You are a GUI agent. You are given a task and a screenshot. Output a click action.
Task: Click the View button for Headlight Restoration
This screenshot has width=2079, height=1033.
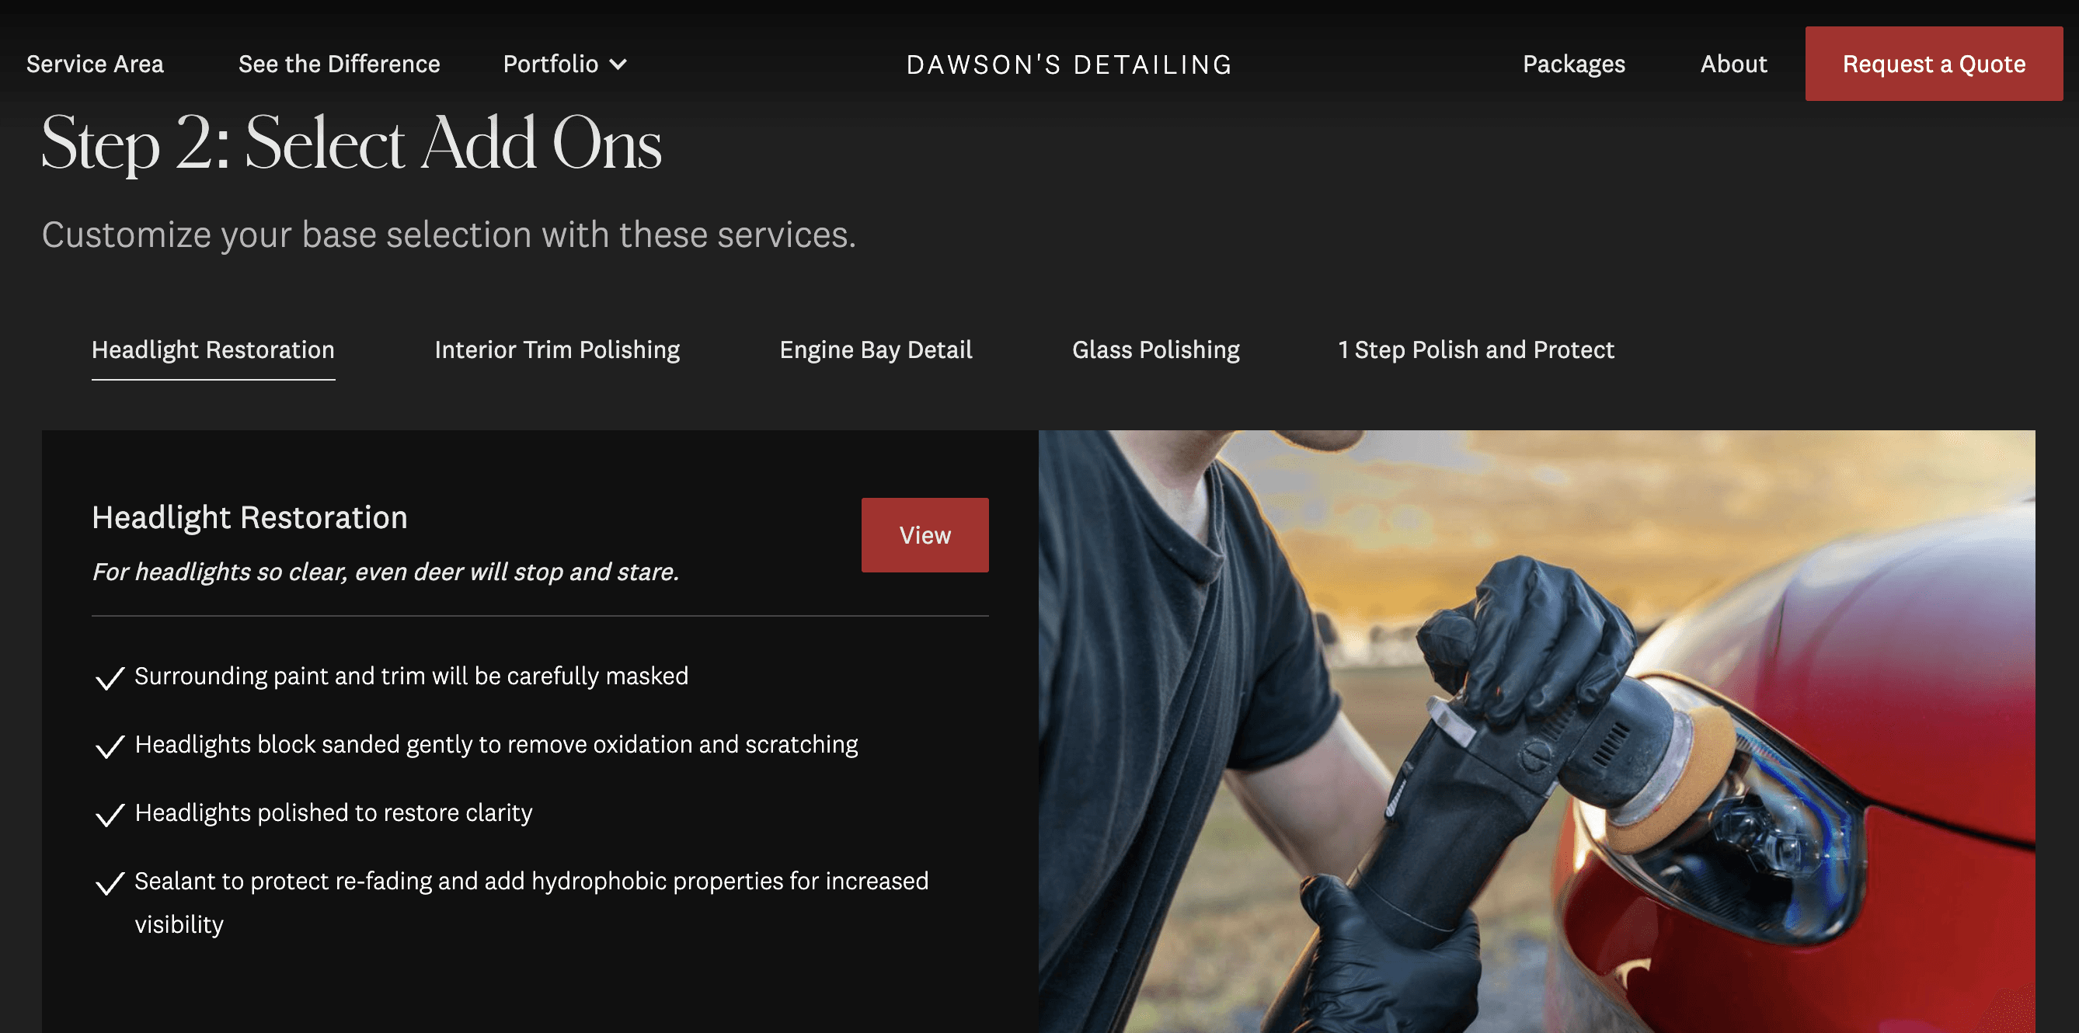[x=925, y=535]
